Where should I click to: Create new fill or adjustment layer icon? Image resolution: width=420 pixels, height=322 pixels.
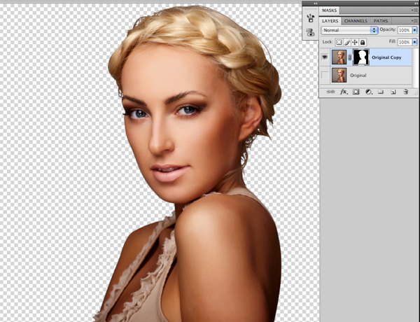point(369,92)
